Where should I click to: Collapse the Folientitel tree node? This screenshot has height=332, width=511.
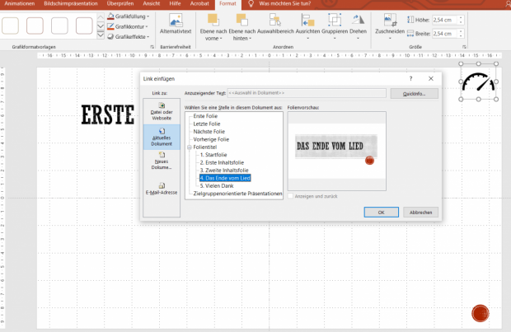190,147
